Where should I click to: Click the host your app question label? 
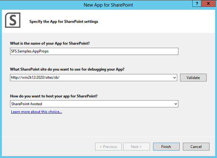(x=54, y=96)
